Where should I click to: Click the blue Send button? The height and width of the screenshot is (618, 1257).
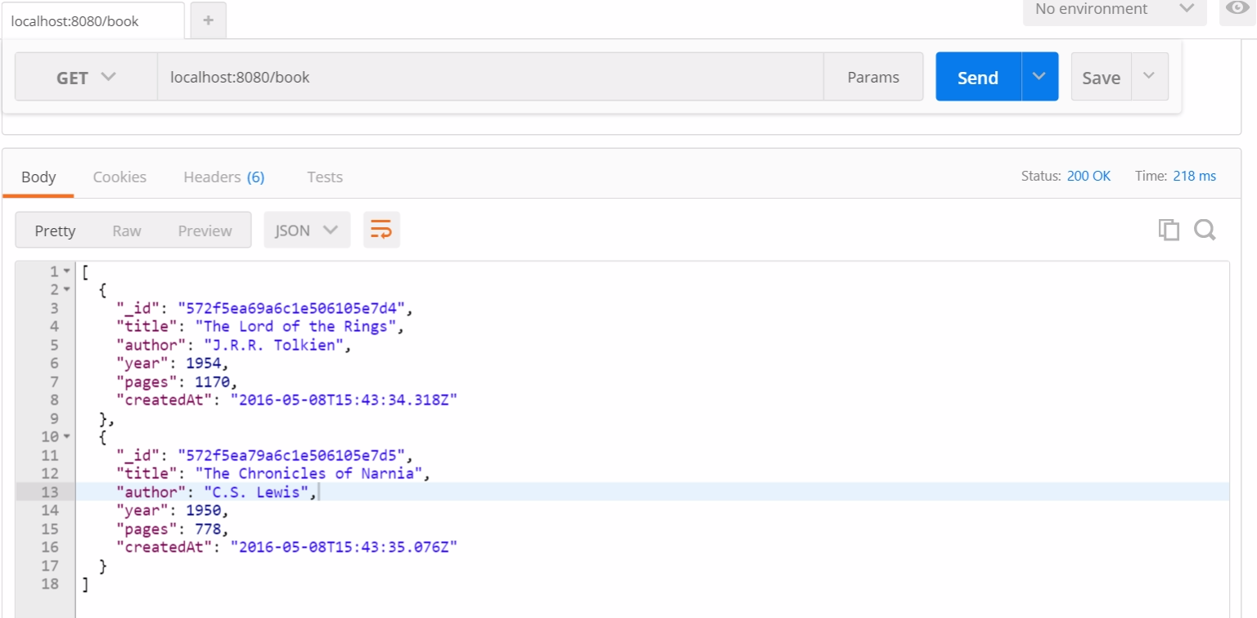(x=978, y=78)
